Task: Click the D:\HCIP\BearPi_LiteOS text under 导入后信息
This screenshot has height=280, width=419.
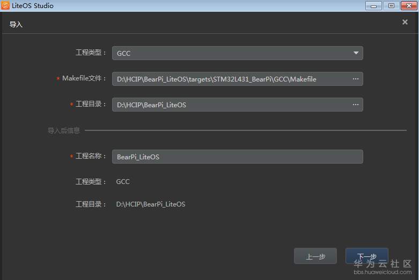Action: pyautogui.click(x=150, y=204)
